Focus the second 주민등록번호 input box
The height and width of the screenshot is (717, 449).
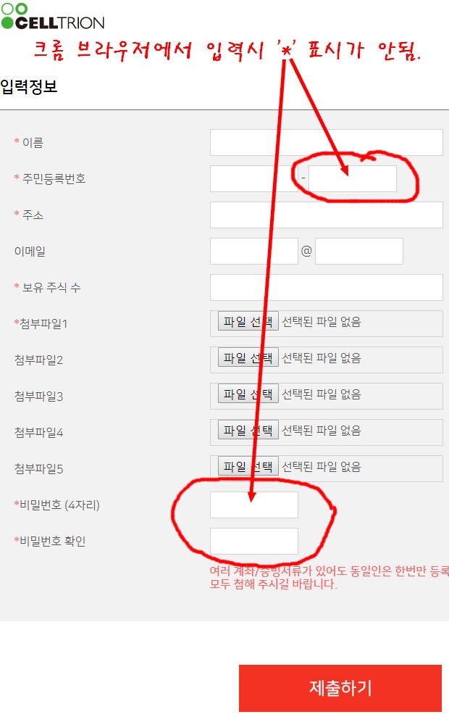coord(353,178)
